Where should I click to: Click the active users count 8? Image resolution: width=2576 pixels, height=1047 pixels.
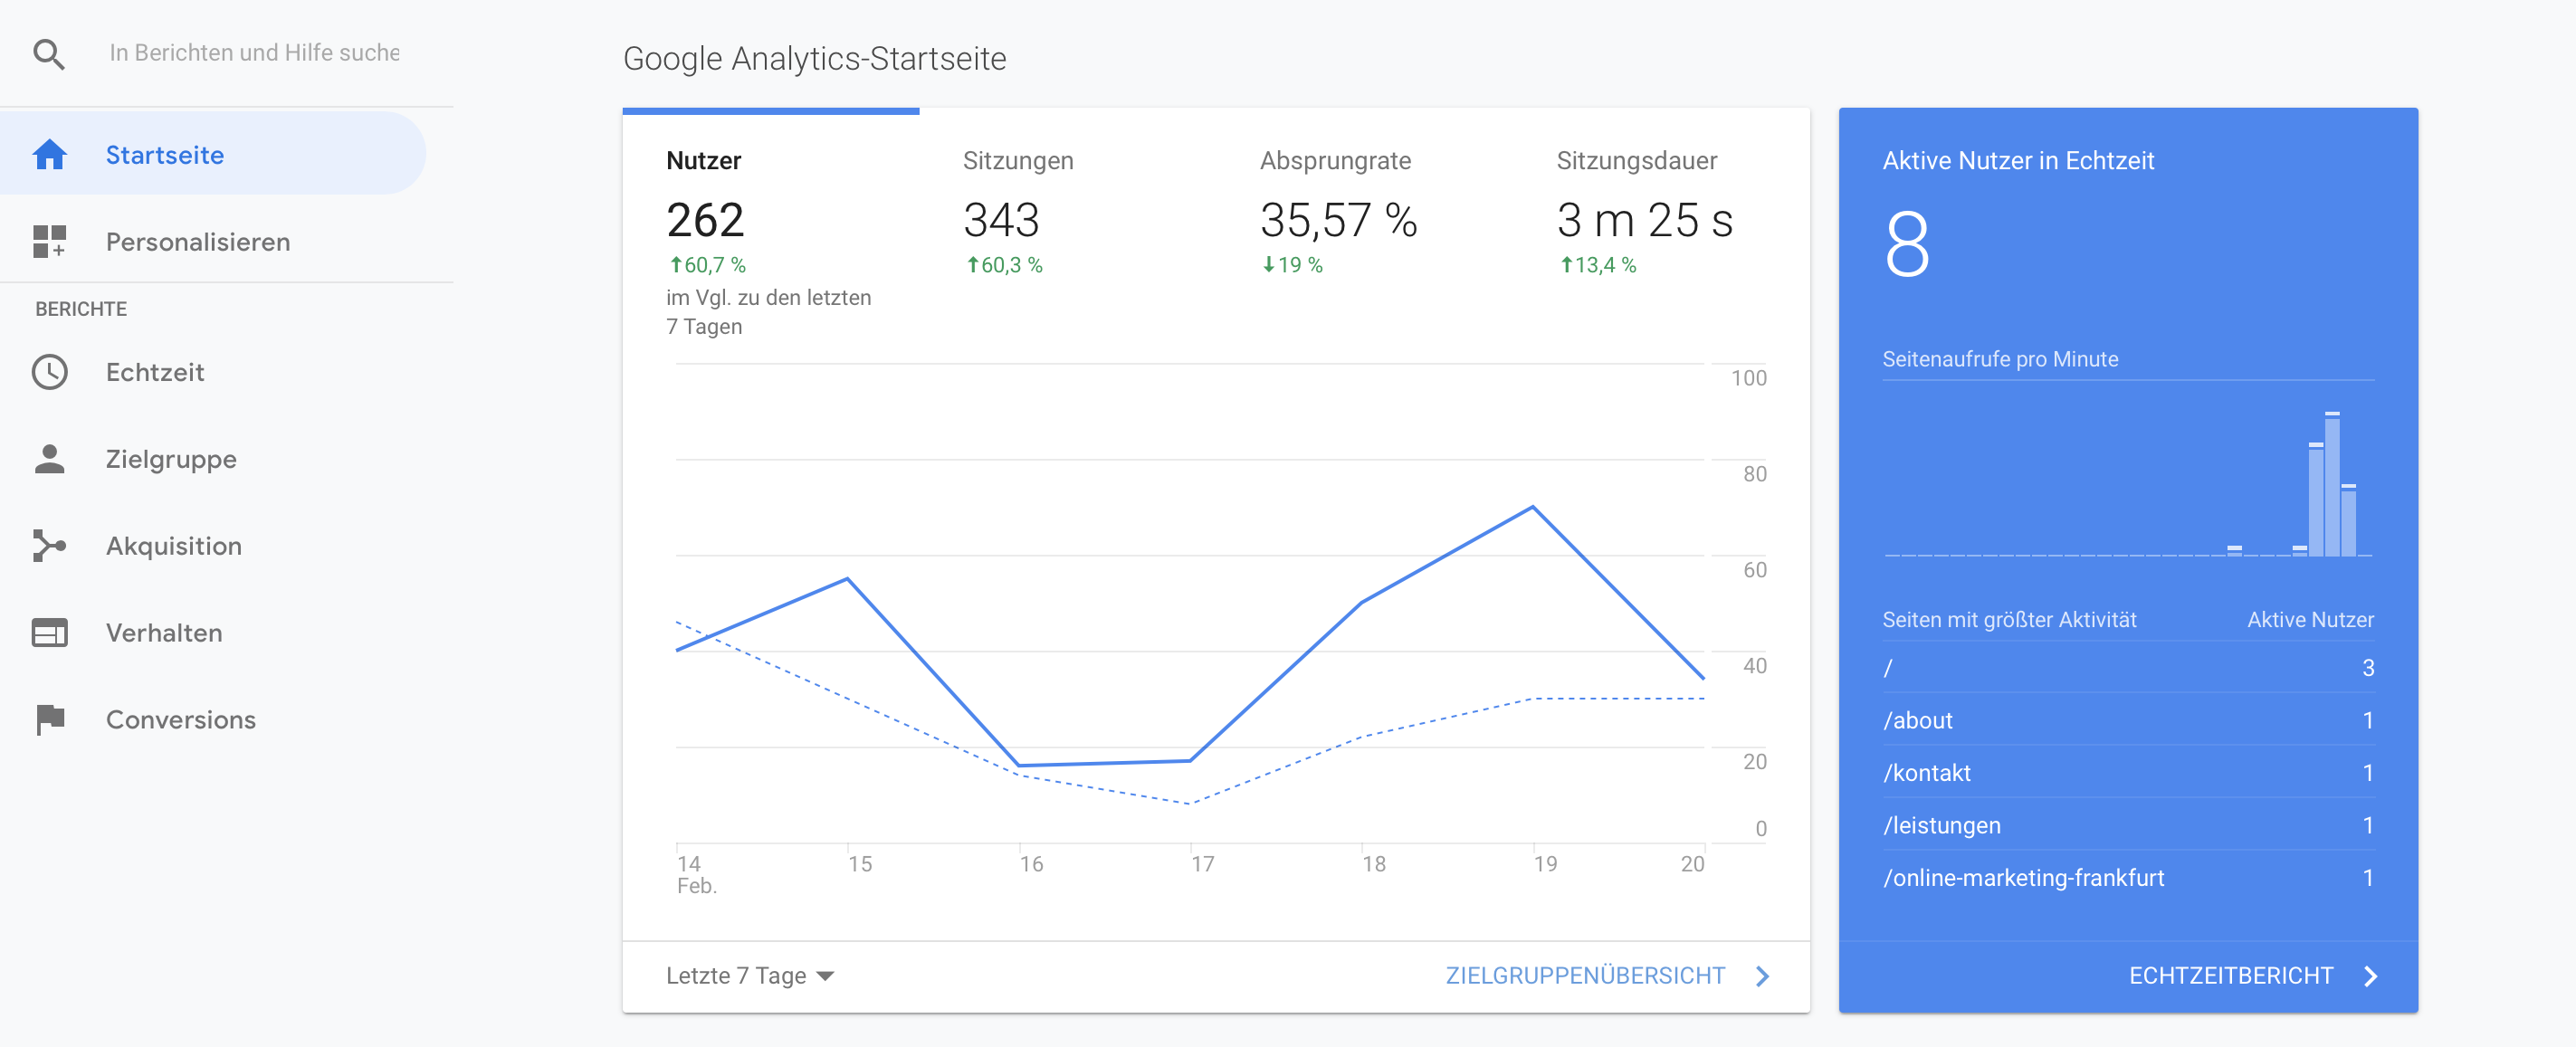(x=1907, y=244)
